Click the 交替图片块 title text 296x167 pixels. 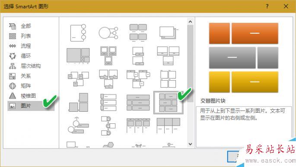pos(213,101)
